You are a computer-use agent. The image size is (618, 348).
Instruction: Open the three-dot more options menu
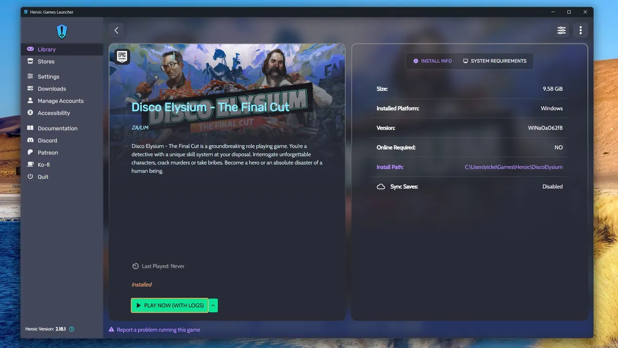(580, 30)
